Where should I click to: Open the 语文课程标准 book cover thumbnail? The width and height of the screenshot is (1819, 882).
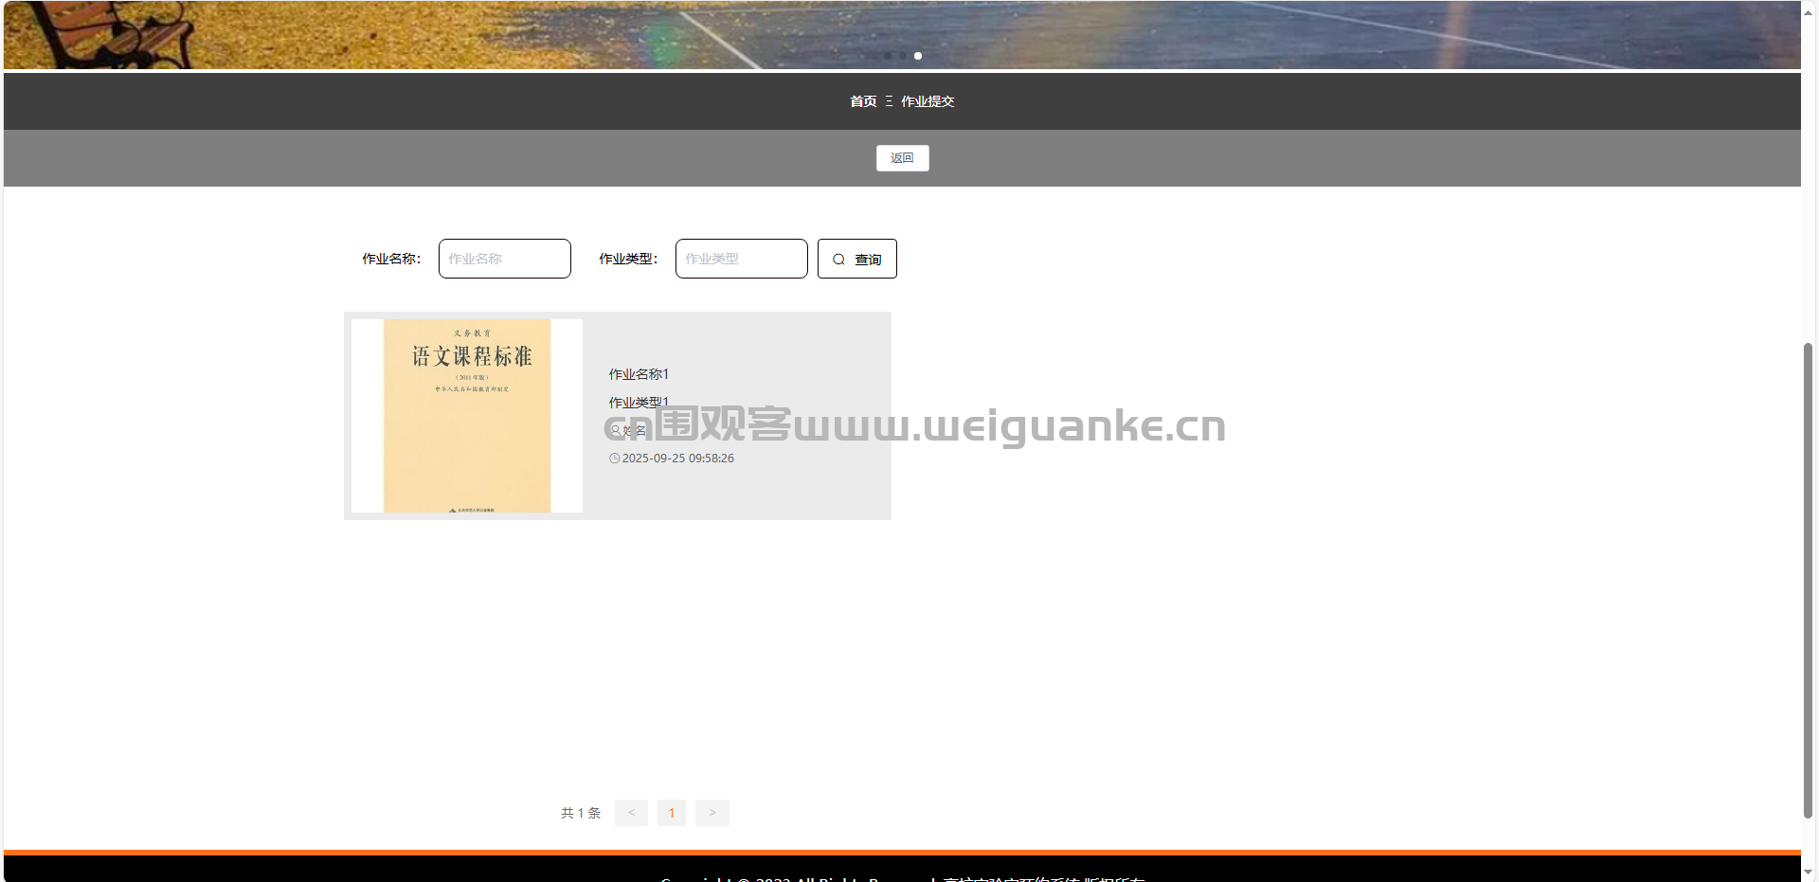coord(467,416)
